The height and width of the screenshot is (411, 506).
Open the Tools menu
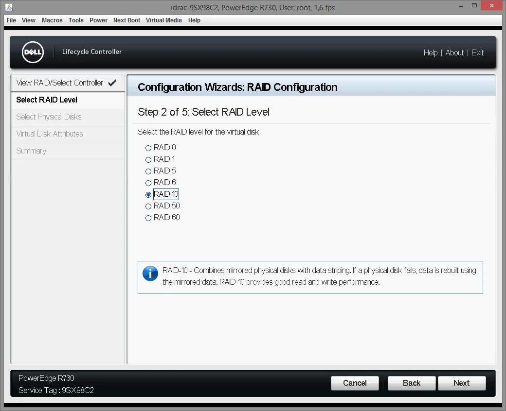pyautogui.click(x=76, y=20)
